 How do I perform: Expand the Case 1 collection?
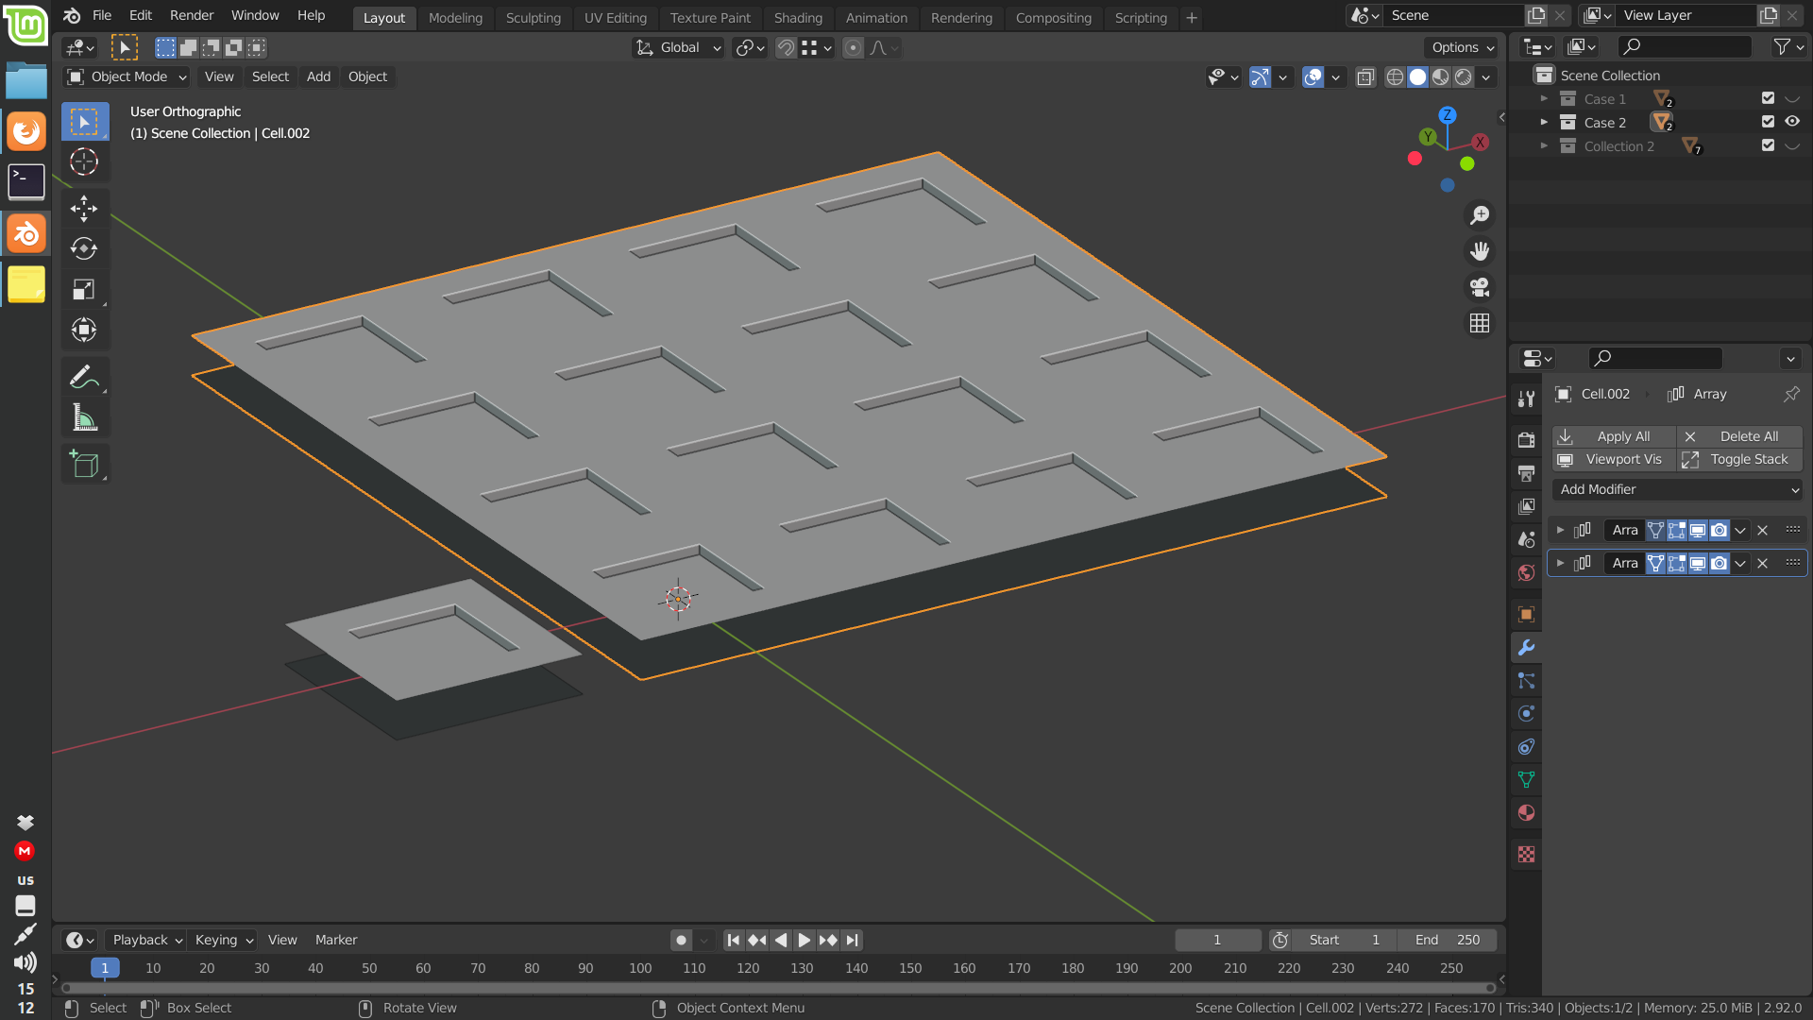[1544, 98]
